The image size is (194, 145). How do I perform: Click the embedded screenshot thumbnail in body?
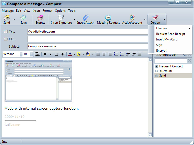[38, 81]
